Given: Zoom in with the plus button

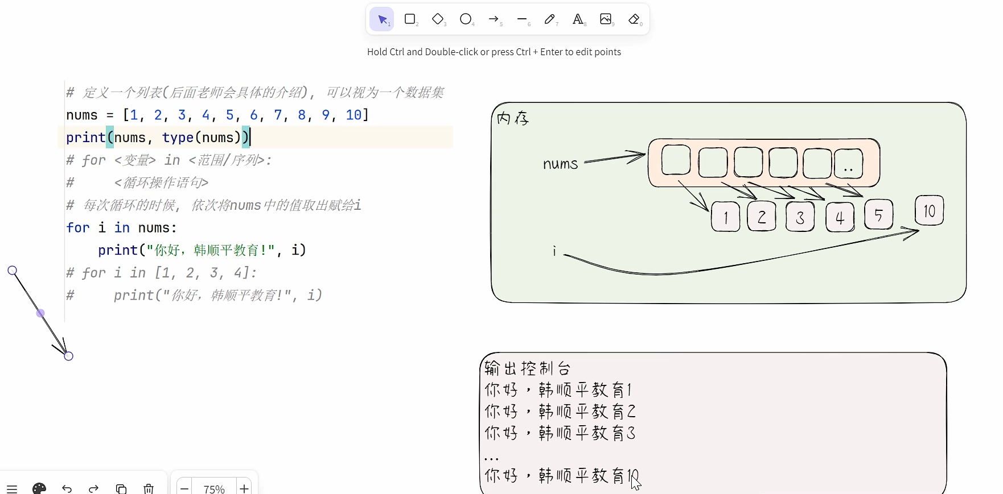Looking at the screenshot, I should point(244,488).
